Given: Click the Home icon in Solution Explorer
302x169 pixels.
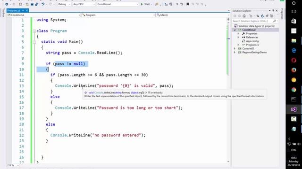Looking at the screenshot, I should coord(244,16).
